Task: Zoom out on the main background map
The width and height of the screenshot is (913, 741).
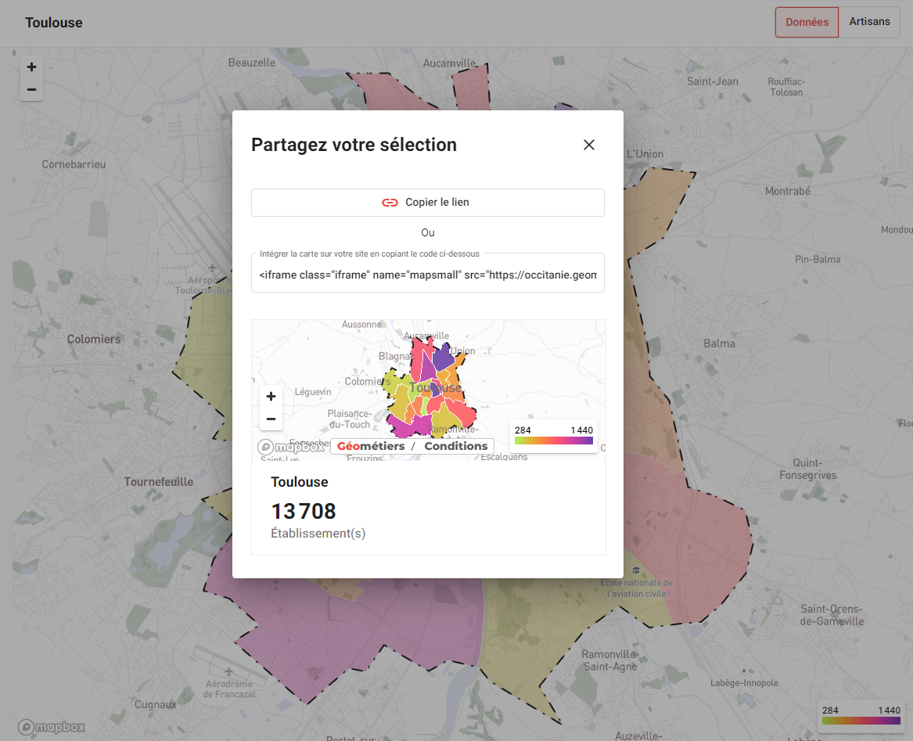Action: [x=31, y=90]
